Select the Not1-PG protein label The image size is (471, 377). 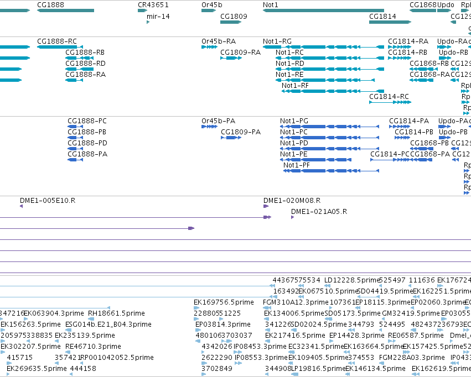click(294, 121)
